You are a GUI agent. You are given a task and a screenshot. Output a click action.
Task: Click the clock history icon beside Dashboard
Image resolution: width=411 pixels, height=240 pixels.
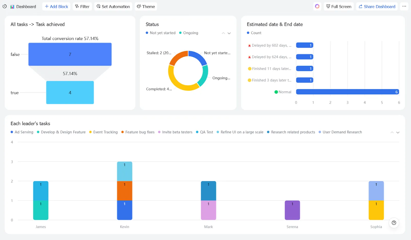coord(5,6)
